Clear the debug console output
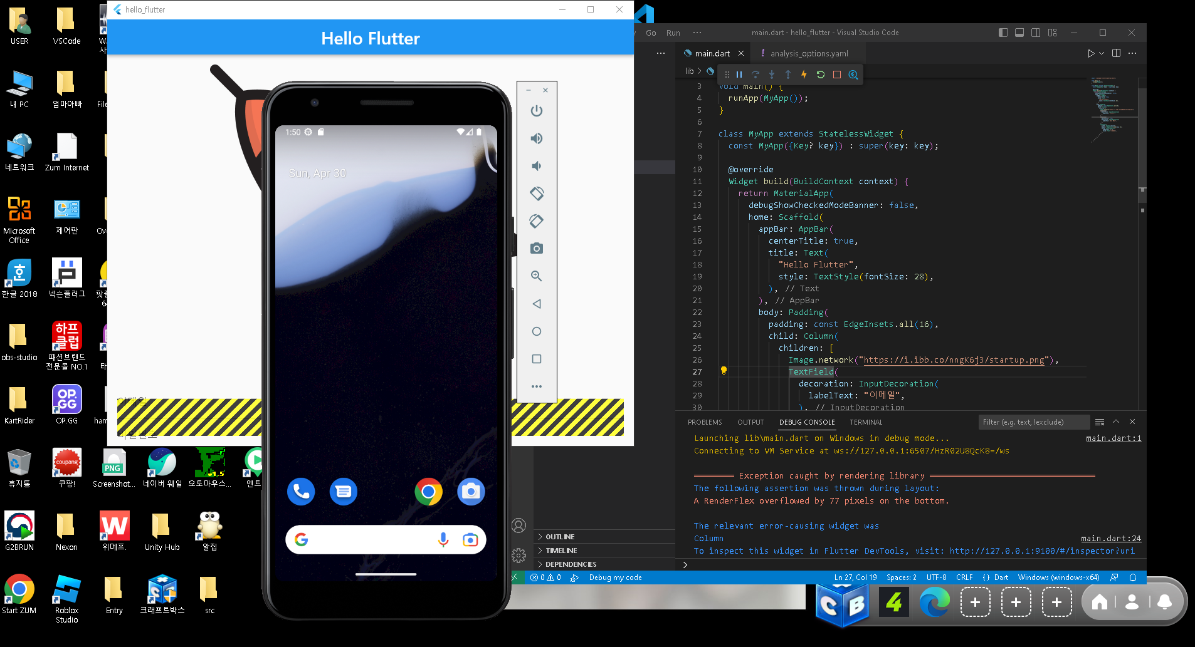The height and width of the screenshot is (647, 1195). (x=1100, y=422)
